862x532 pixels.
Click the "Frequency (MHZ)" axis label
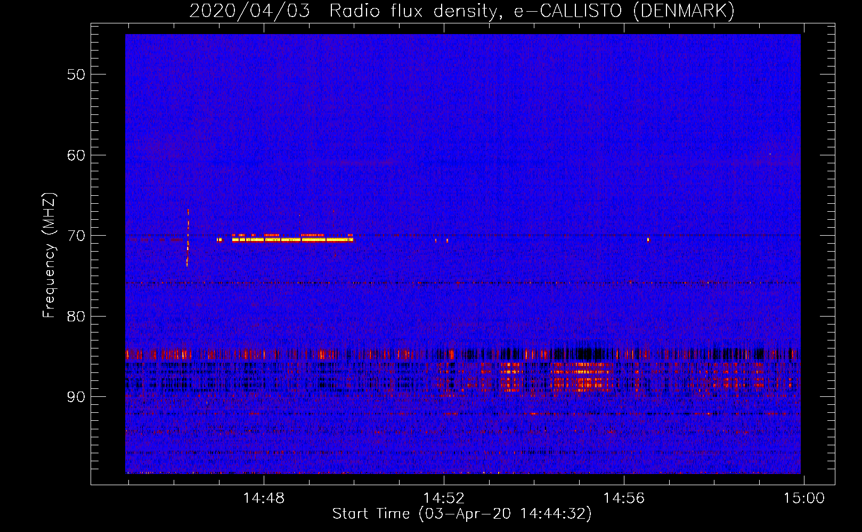click(48, 255)
